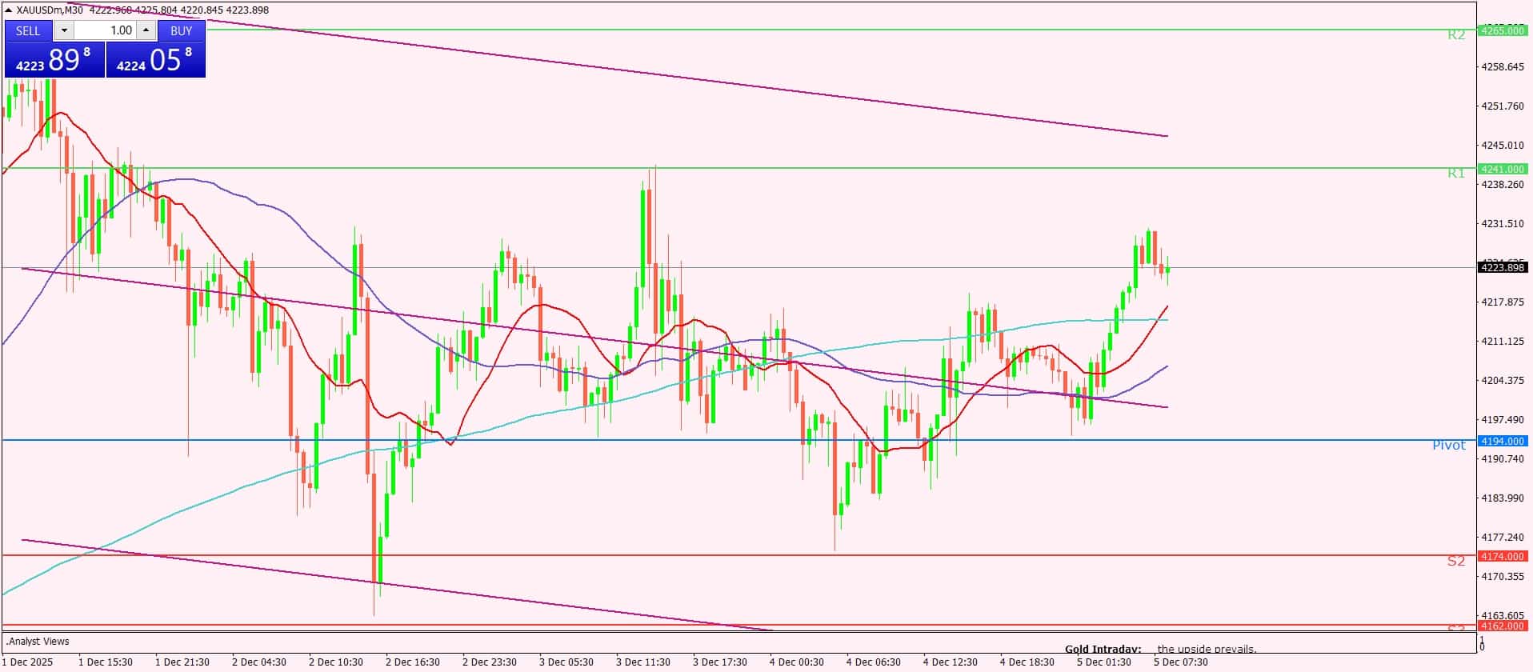Click the 3 Dec 11:30 time axis label
1533x672 pixels.
(642, 662)
